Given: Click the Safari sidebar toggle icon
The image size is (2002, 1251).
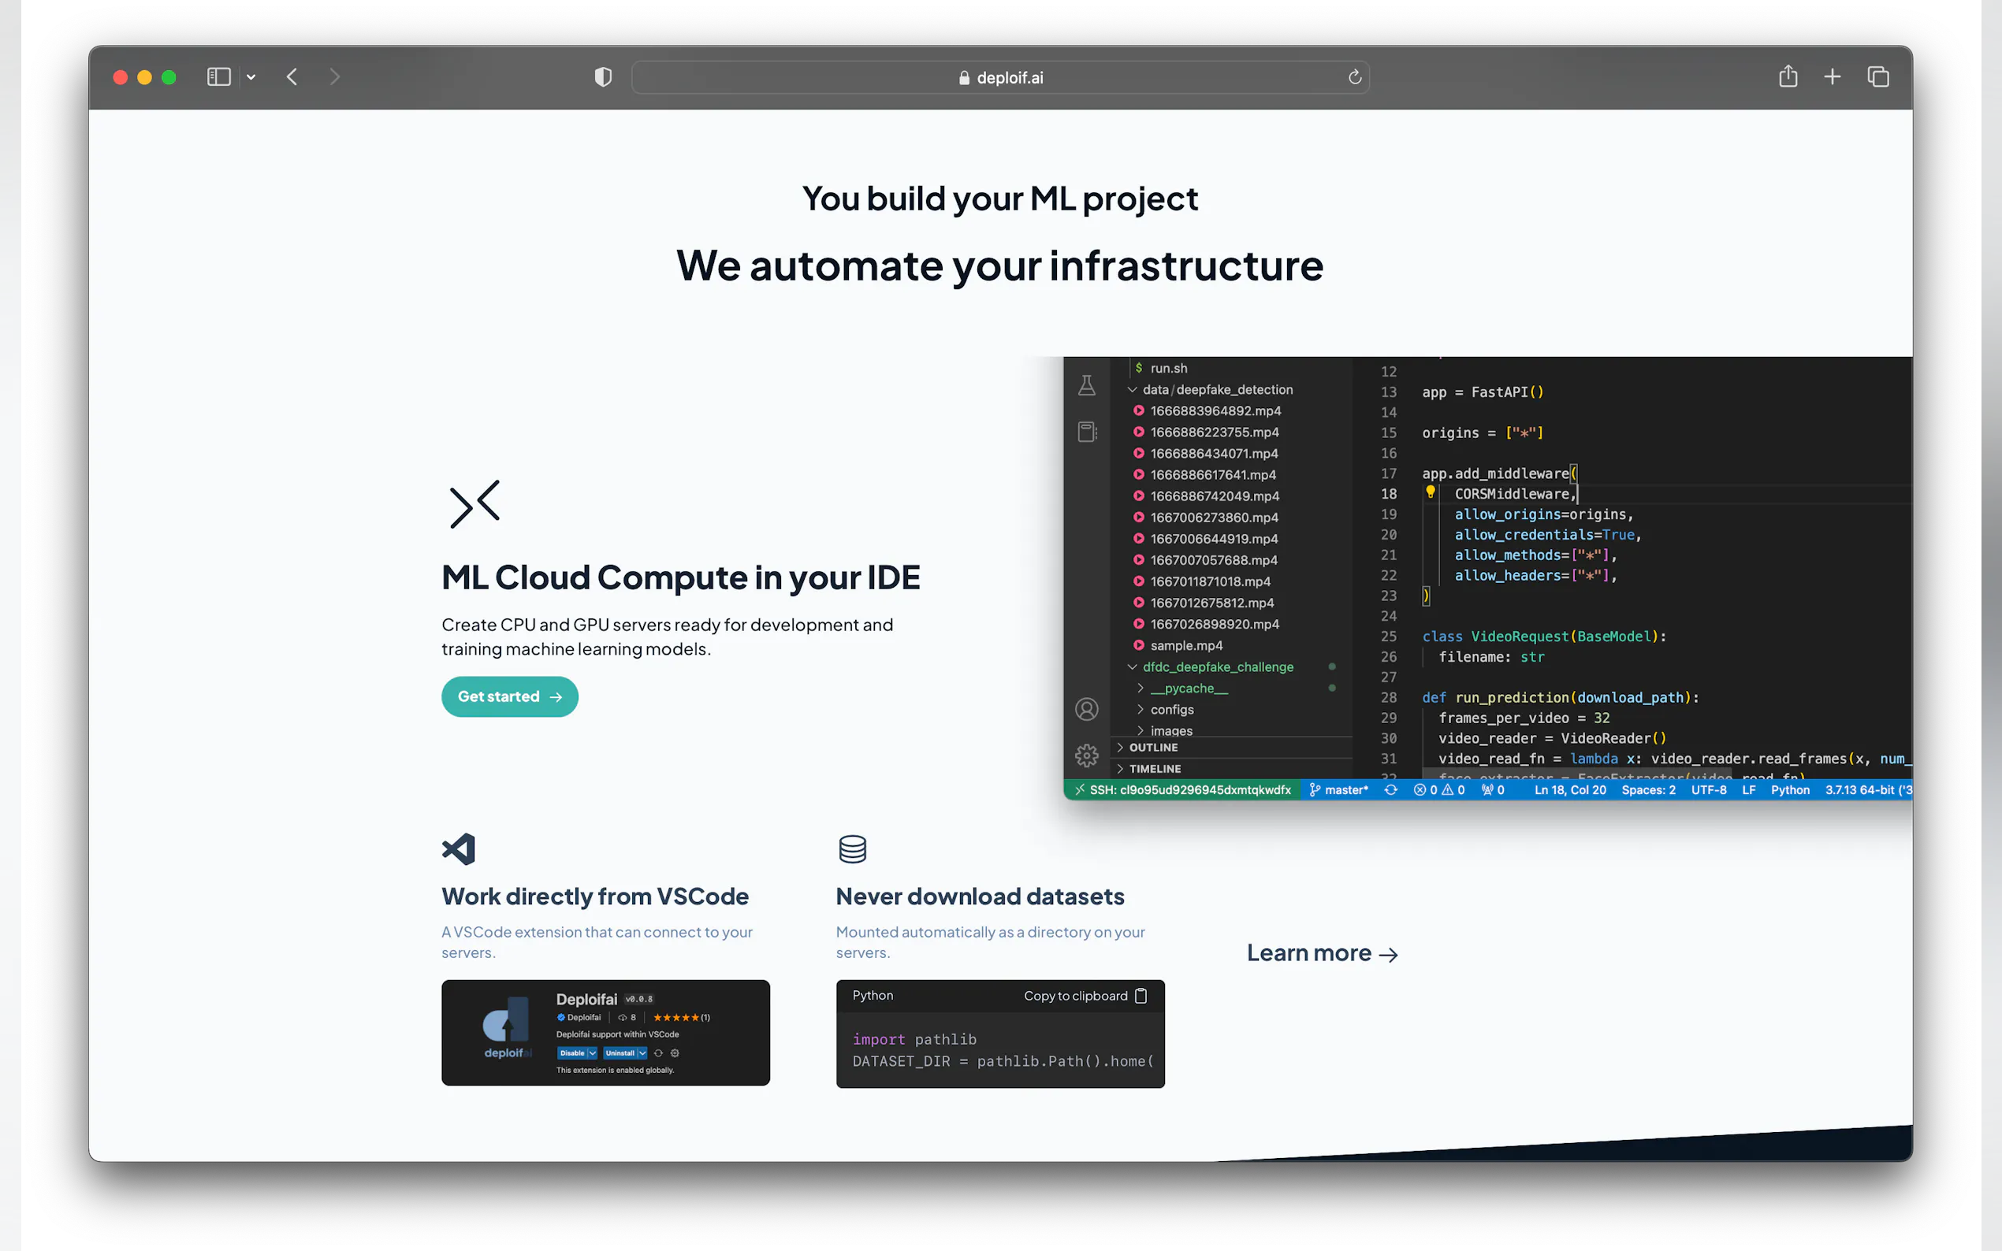Looking at the screenshot, I should coord(218,77).
